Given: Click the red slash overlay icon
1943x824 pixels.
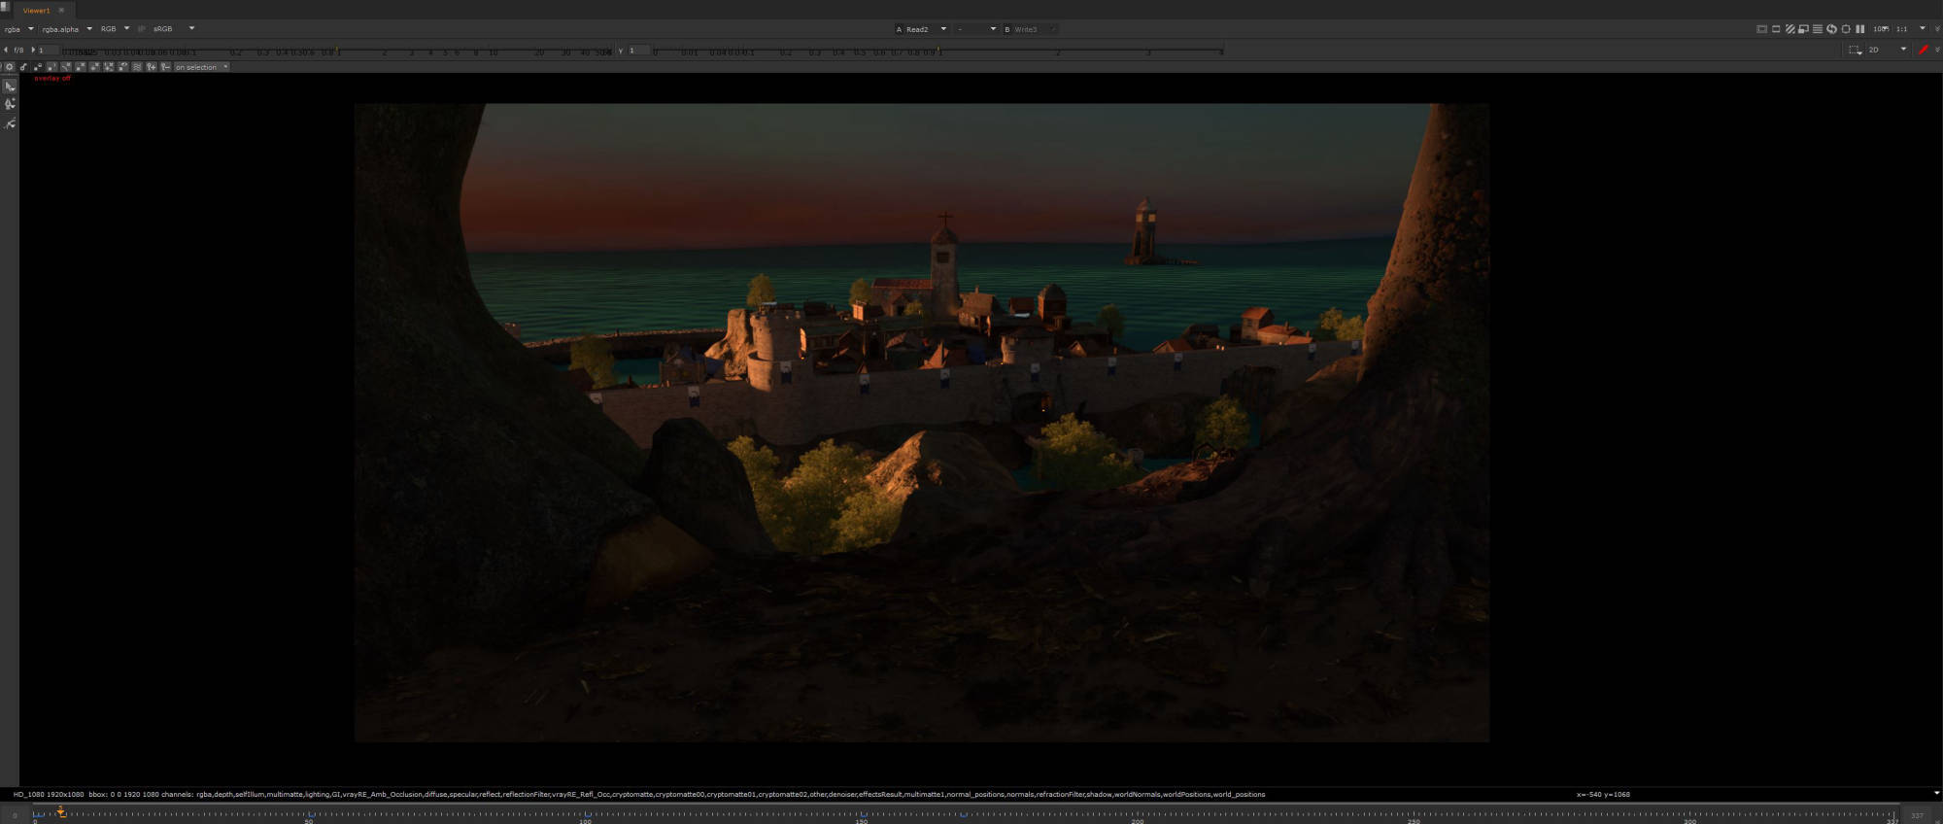Looking at the screenshot, I should click(1923, 50).
